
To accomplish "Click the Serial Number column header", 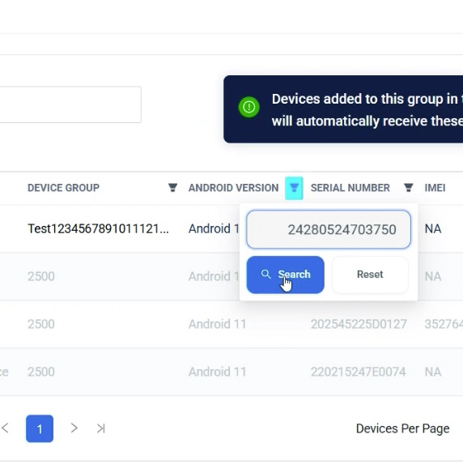I will pos(350,188).
